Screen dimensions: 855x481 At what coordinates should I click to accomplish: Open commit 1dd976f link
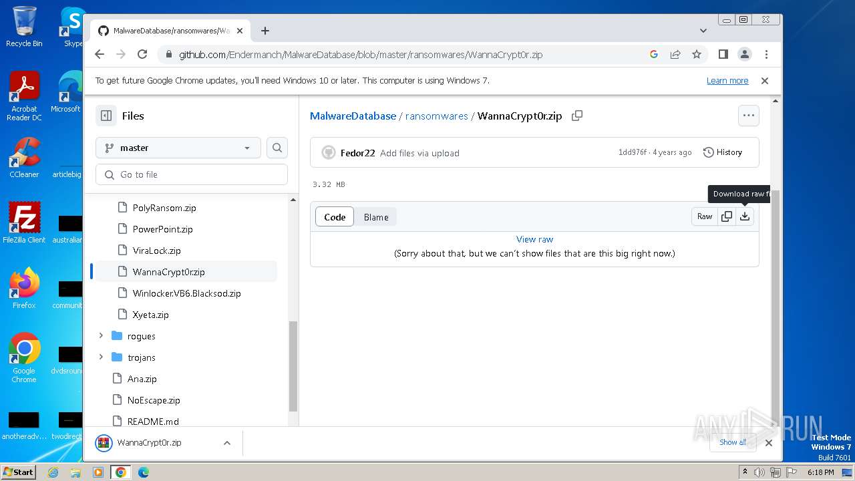pyautogui.click(x=633, y=152)
